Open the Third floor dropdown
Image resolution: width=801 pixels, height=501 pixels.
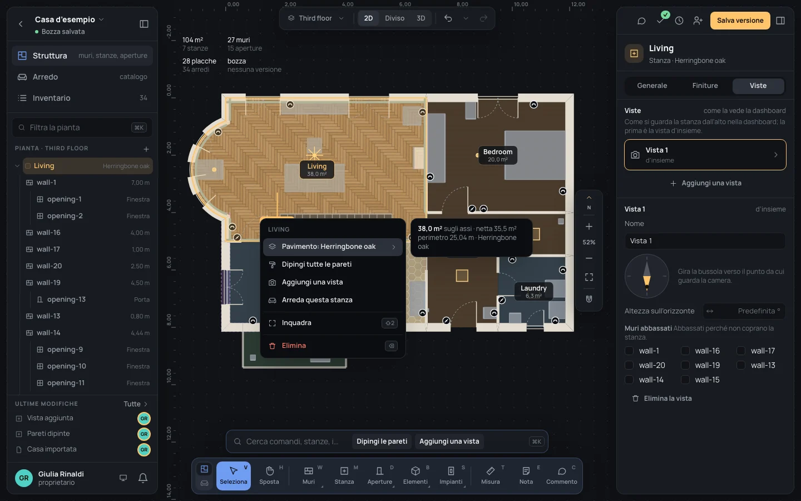[x=316, y=18]
